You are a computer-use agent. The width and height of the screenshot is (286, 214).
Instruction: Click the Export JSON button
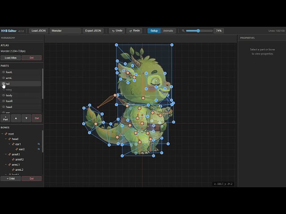(93, 31)
